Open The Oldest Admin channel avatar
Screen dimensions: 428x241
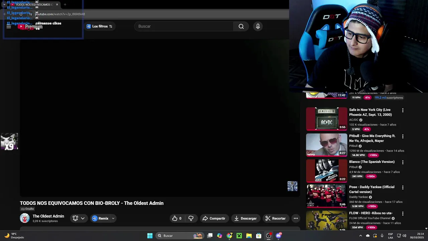(25, 218)
